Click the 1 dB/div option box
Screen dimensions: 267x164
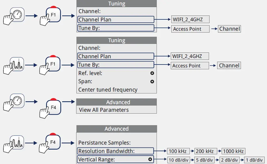[x=254, y=160]
